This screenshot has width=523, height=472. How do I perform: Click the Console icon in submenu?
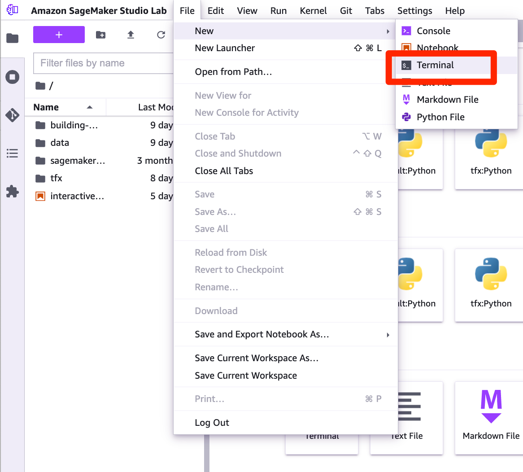coord(406,31)
